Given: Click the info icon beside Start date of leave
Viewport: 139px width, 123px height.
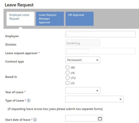Looking at the screenshot, I should [x=35, y=120].
